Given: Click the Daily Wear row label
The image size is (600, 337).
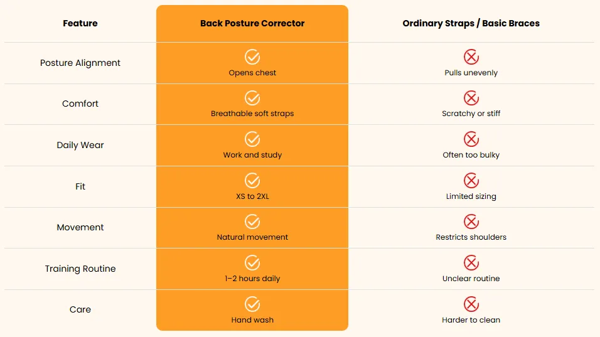Looking at the screenshot, I should click(x=80, y=146).
